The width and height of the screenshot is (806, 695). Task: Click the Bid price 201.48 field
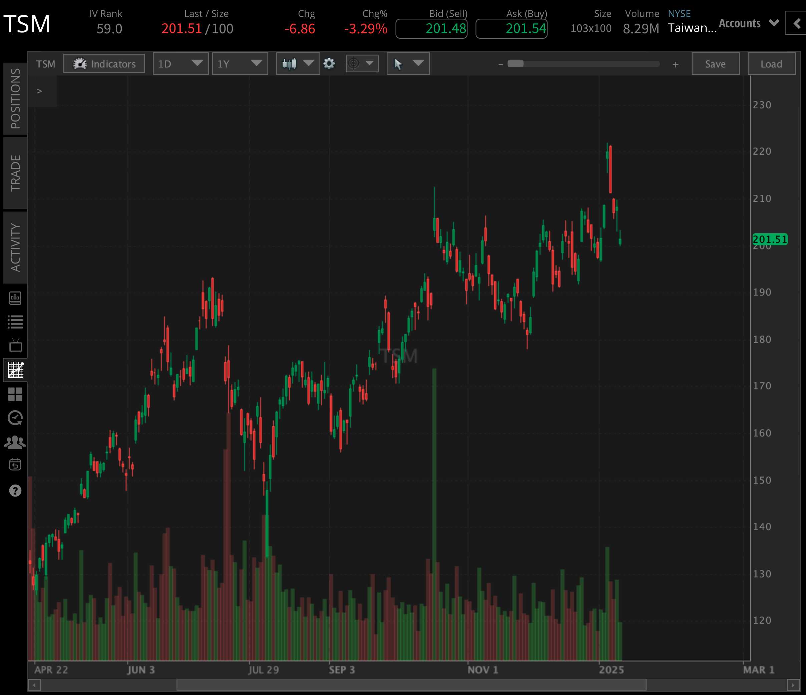[431, 28]
